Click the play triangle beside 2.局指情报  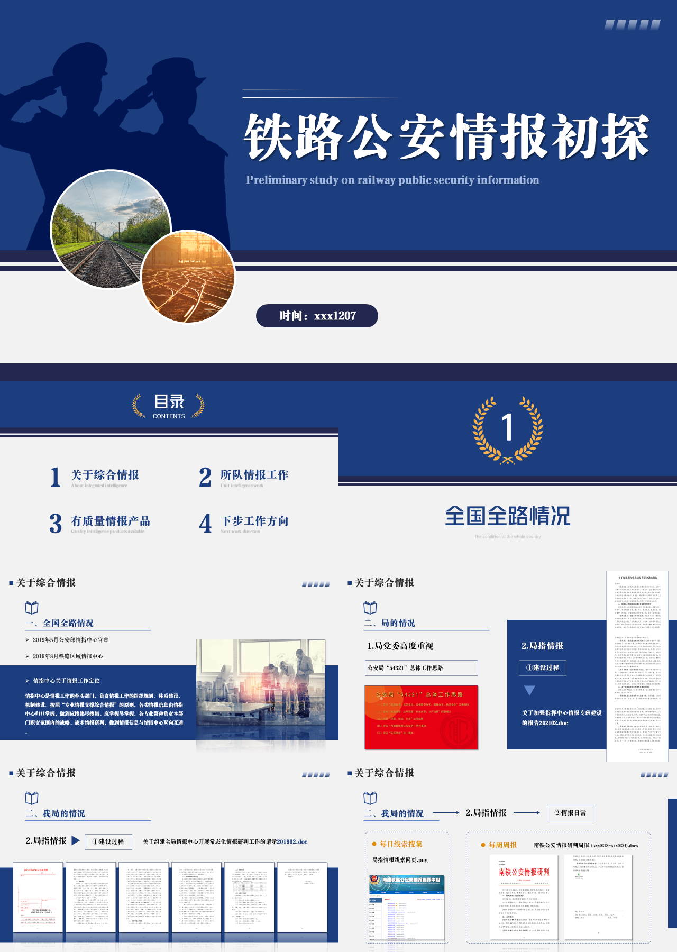pyautogui.click(x=75, y=840)
